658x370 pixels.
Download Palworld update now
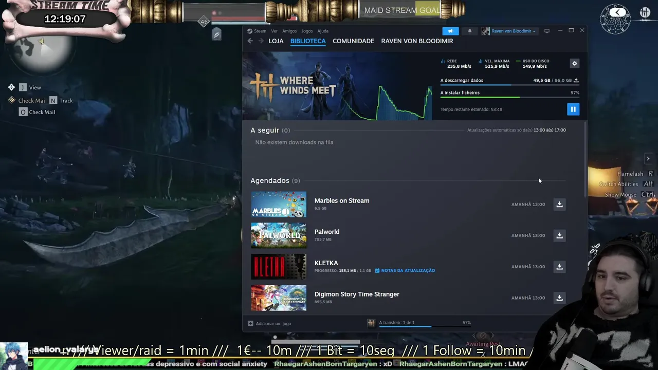click(559, 235)
